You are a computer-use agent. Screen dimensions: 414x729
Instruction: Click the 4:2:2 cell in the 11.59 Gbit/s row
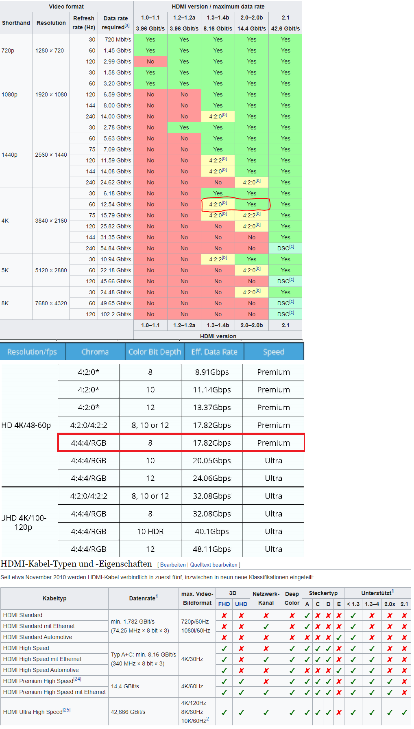coord(218,160)
